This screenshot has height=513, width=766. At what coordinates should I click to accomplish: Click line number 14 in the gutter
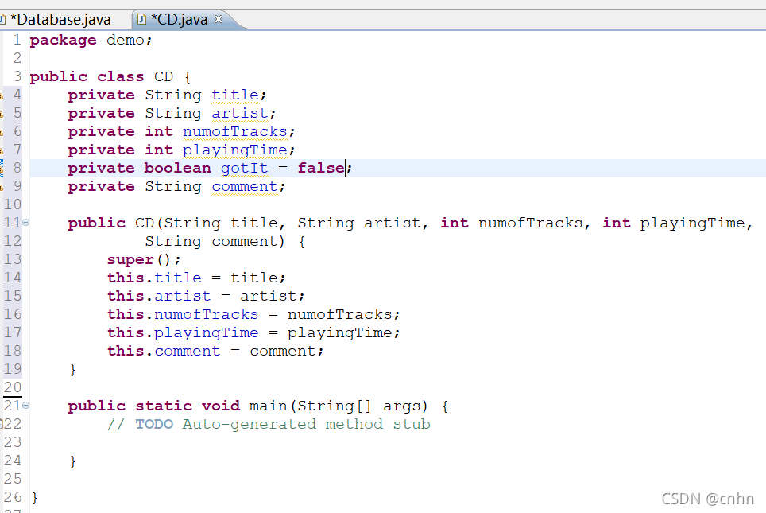click(x=13, y=277)
